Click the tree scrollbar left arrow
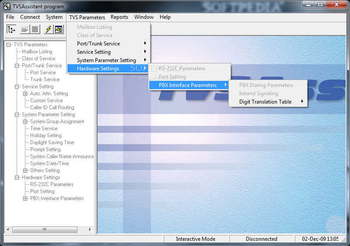The height and width of the screenshot is (246, 350). [8, 229]
